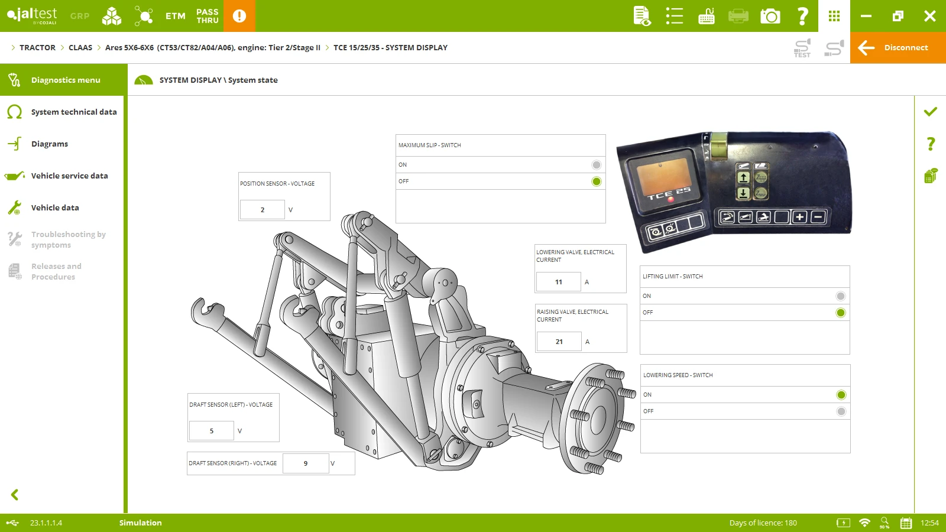Open Diagrams section
The width and height of the screenshot is (946, 532).
pos(62,144)
